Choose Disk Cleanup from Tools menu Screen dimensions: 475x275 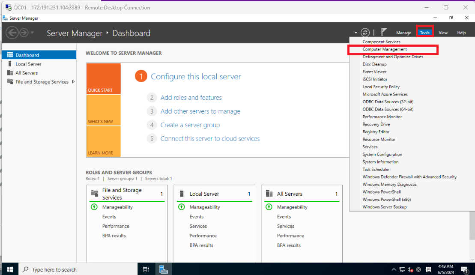point(375,64)
